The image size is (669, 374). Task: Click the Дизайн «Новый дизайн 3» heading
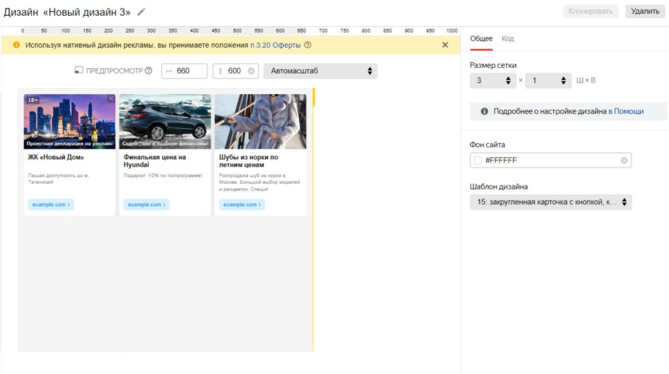tap(67, 12)
